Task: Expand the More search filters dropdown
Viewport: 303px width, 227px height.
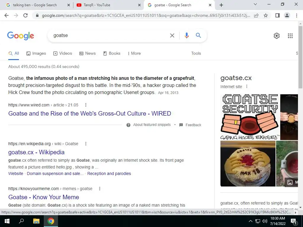Action: click(134, 53)
